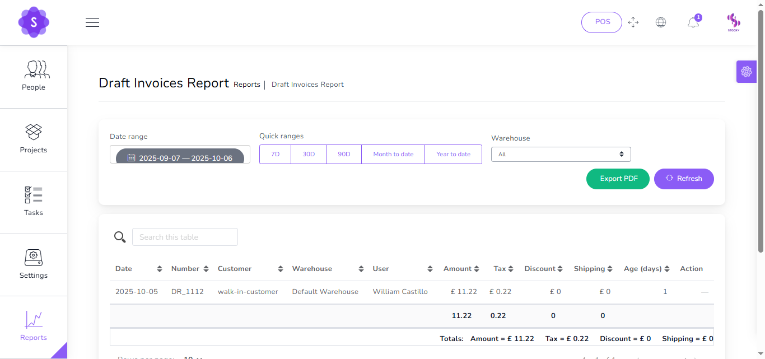
Task: Export the report as PDF
Action: point(618,179)
